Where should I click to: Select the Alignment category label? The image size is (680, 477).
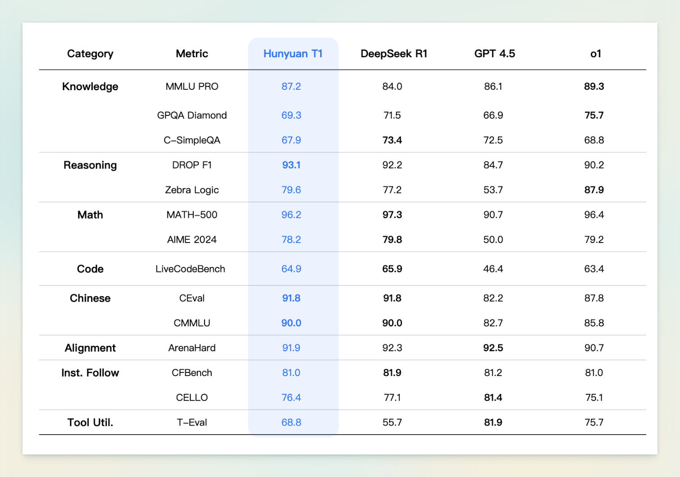[90, 348]
